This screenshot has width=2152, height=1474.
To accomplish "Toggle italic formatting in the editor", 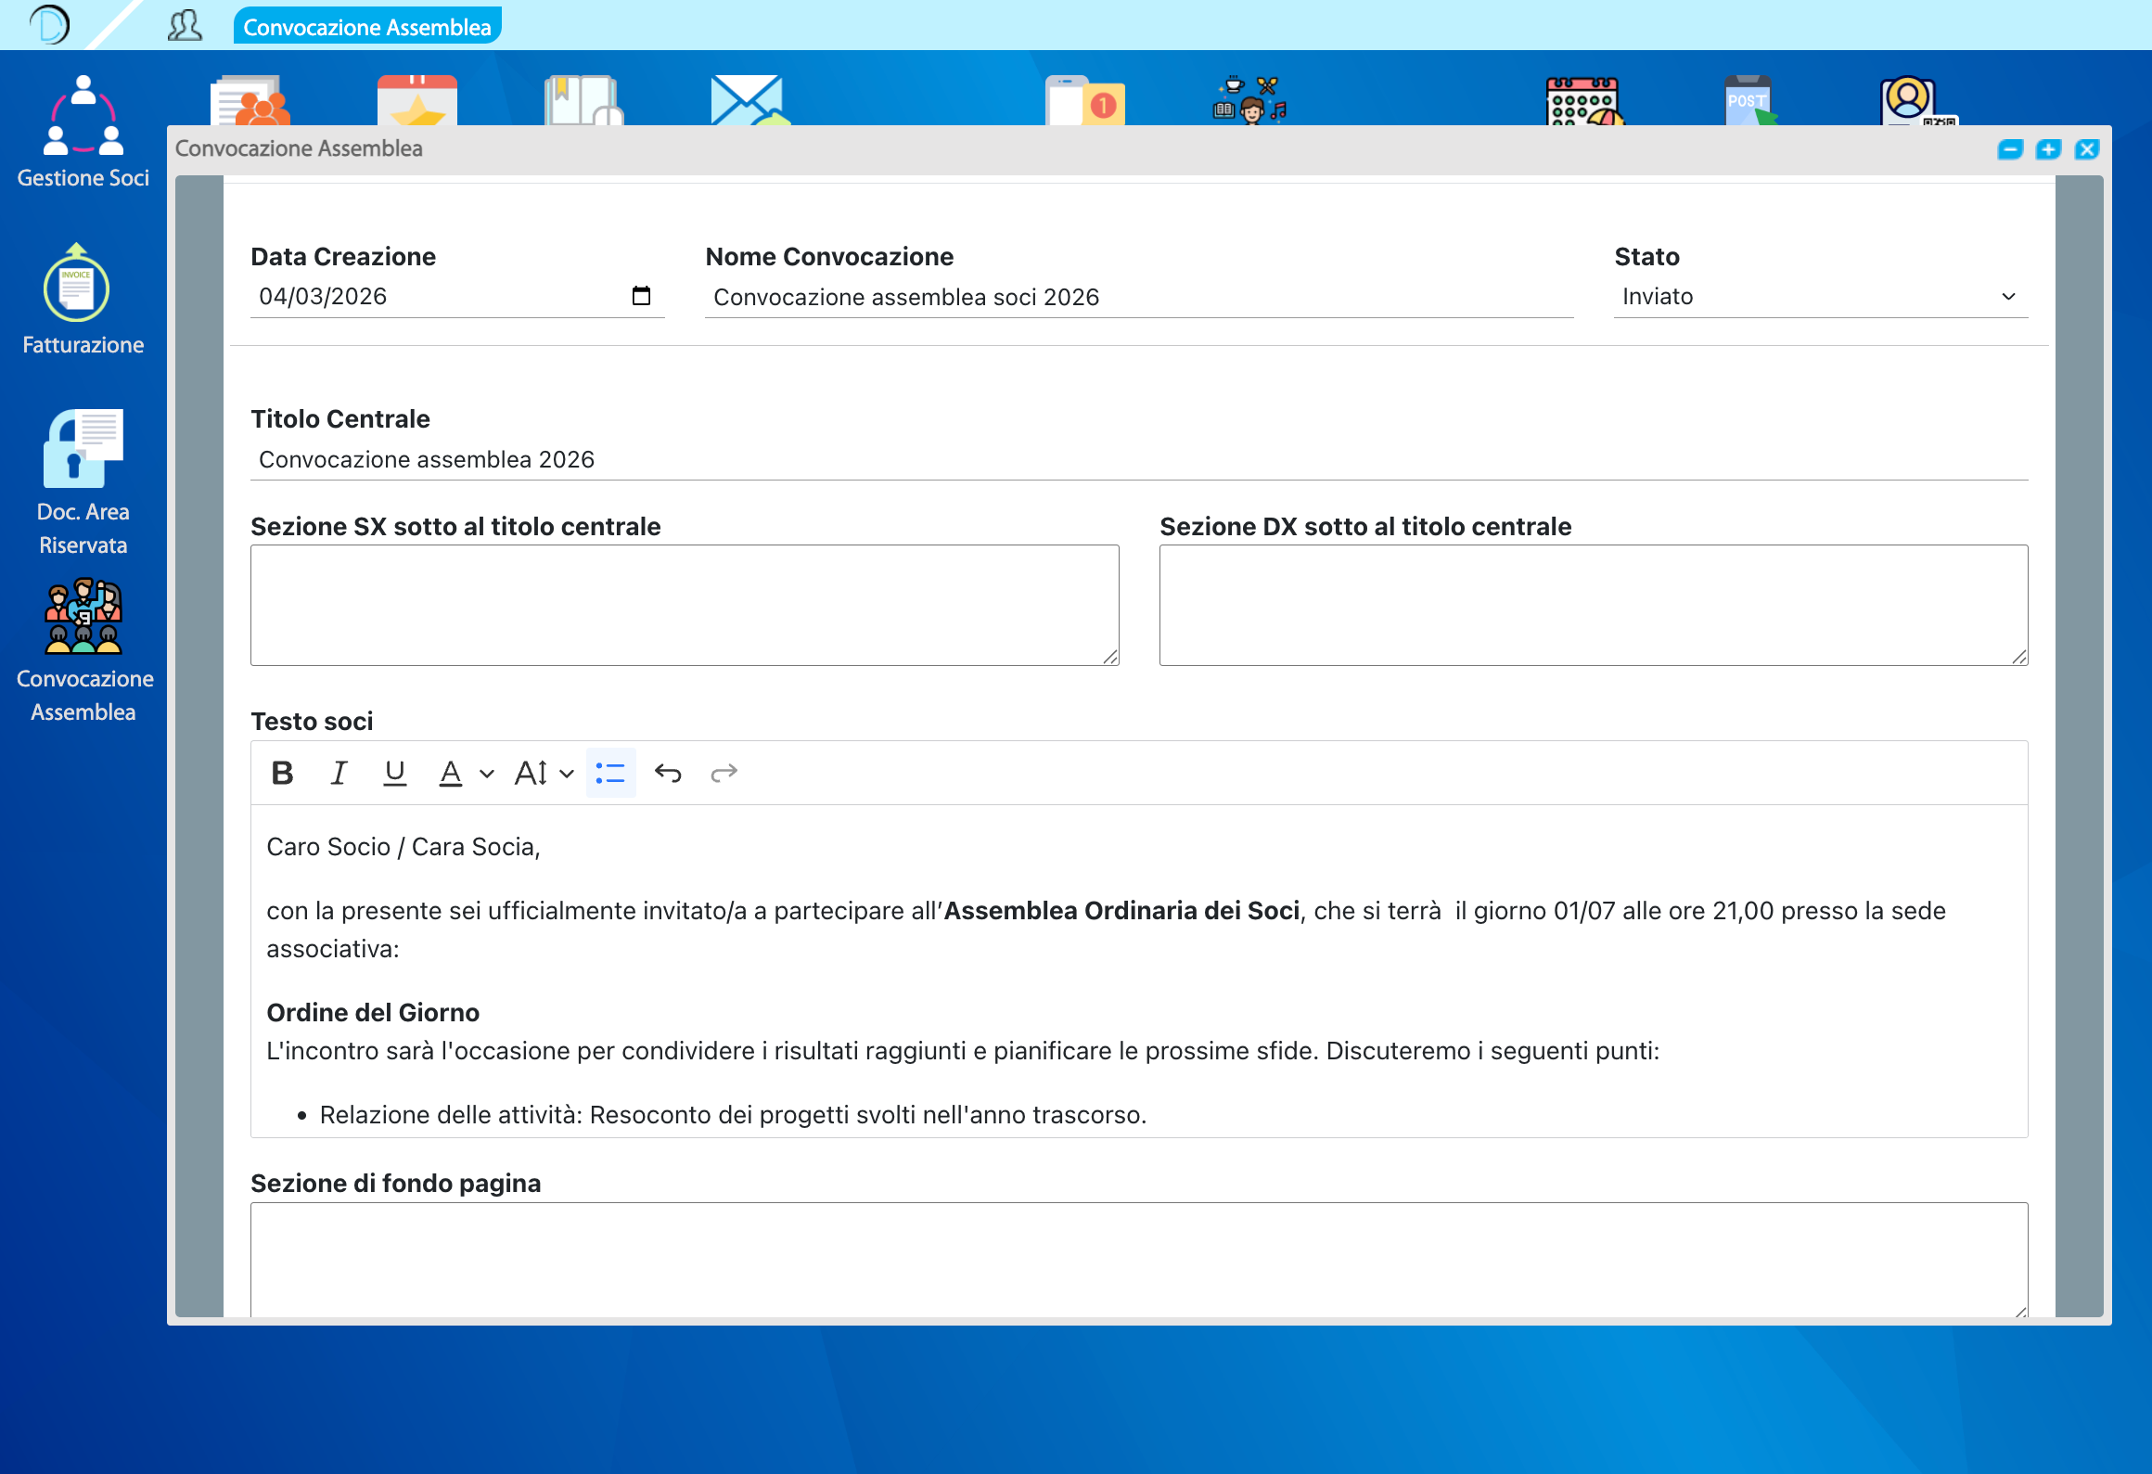I will [x=339, y=773].
